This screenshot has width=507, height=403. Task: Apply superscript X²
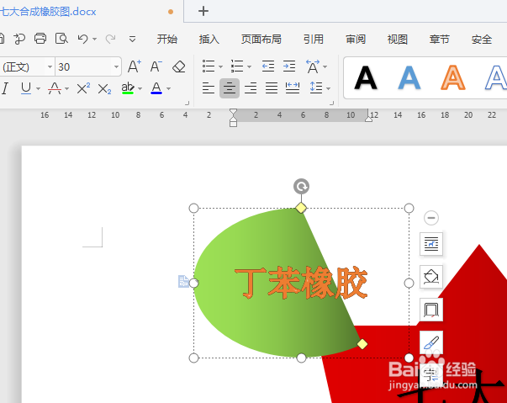83,88
